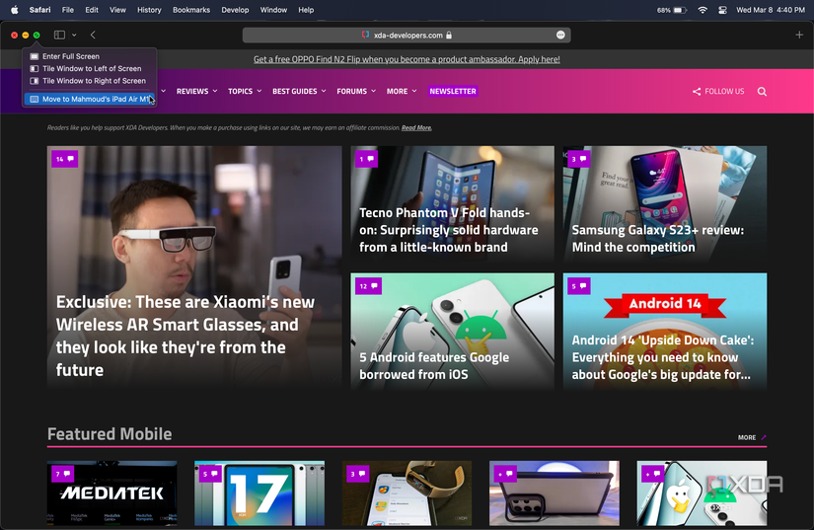Open the Apple menu

point(15,10)
